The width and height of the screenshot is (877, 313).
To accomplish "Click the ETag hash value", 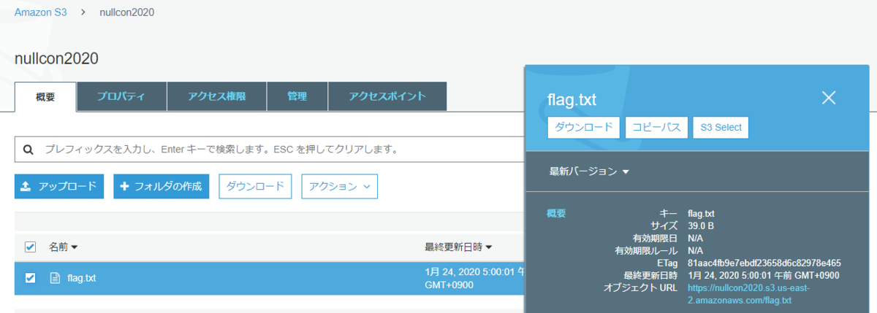I will pyautogui.click(x=764, y=263).
